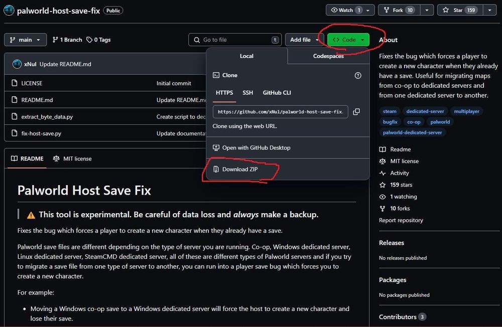The height and width of the screenshot is (327, 502).
Task: Open with GitHub Desktop
Action: (256, 148)
